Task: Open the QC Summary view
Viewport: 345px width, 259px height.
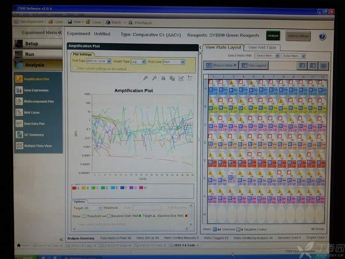Action: (30, 134)
